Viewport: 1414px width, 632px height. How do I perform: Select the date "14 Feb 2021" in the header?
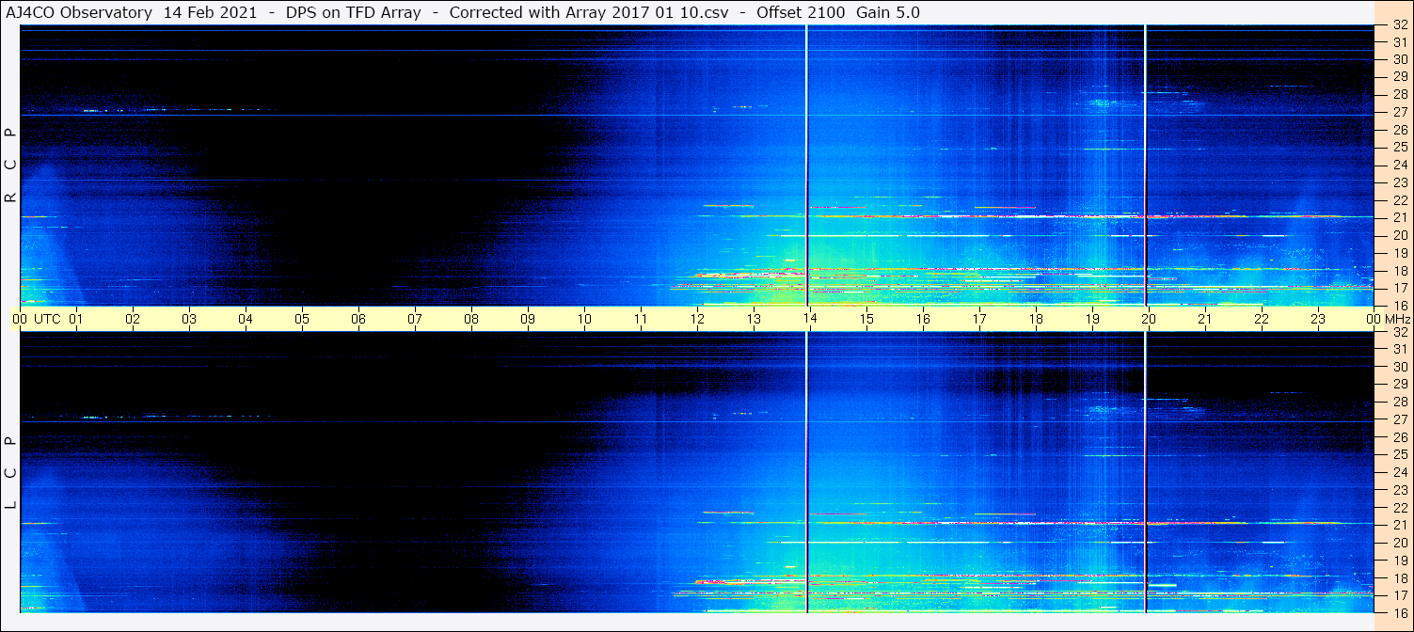[209, 12]
